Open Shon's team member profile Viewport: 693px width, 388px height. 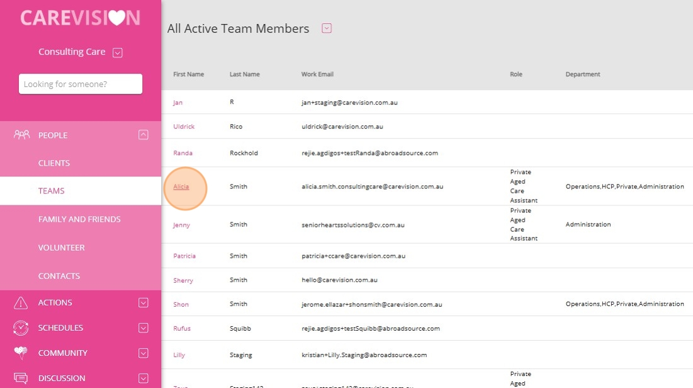click(181, 304)
